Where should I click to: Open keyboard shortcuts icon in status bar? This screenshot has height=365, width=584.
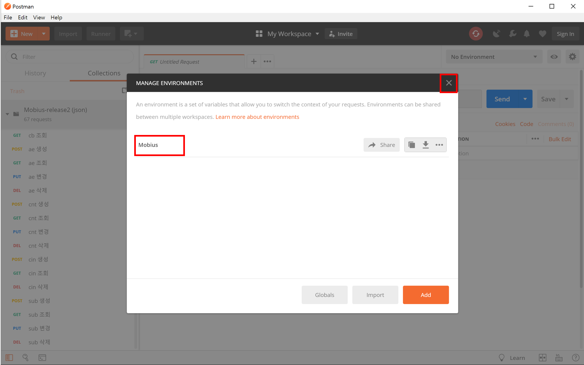pos(559,358)
